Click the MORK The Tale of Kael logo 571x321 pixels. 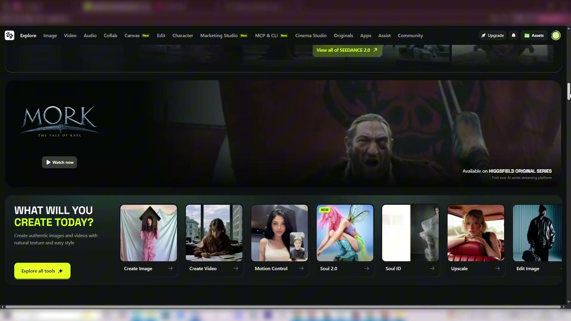[59, 122]
